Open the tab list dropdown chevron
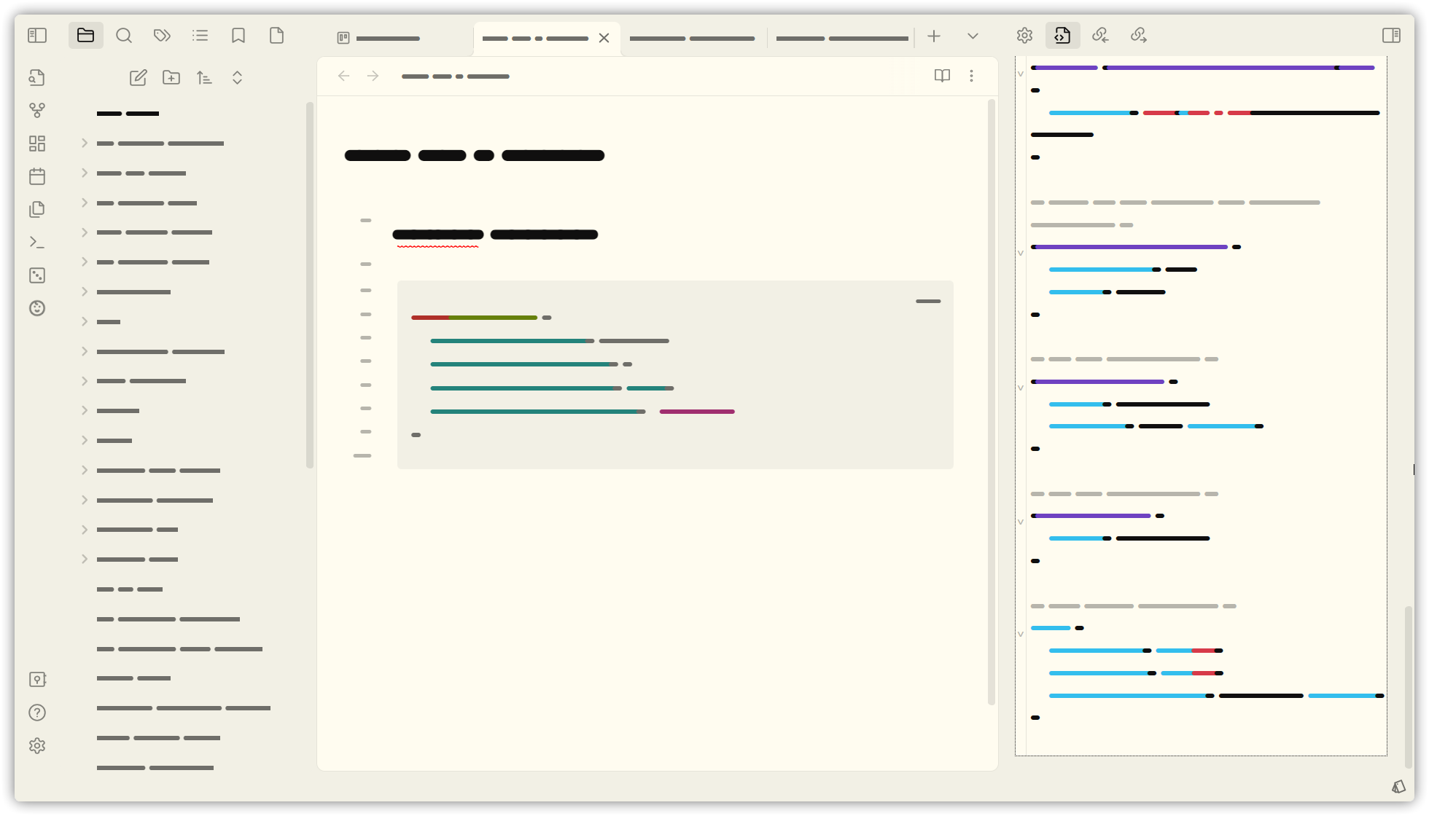The height and width of the screenshot is (816, 1429). pyautogui.click(x=973, y=36)
